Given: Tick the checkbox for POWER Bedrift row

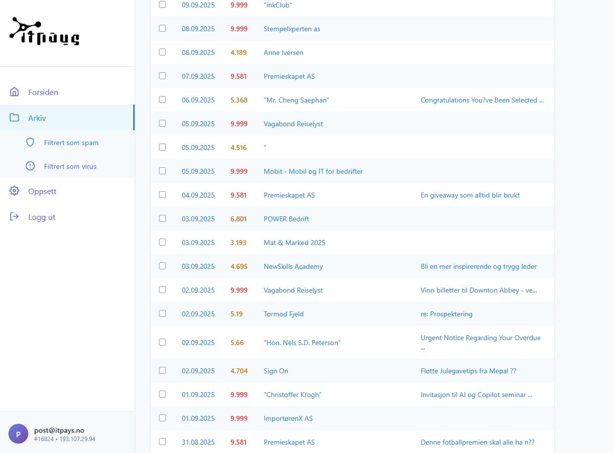Looking at the screenshot, I should [162, 218].
